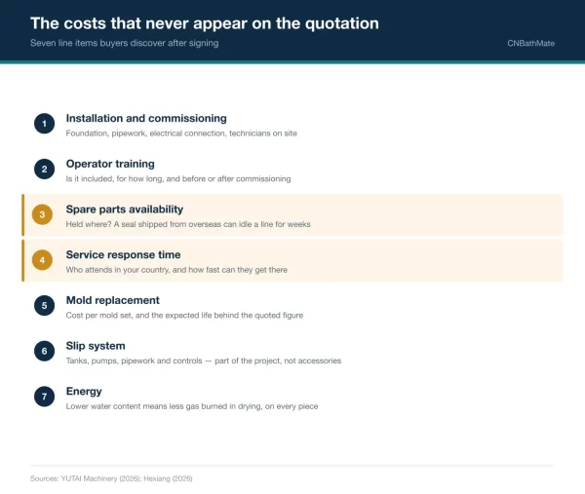Screen dimensions: 585x494
Task: Click the Spare parts availability heading
Action: click(x=125, y=209)
